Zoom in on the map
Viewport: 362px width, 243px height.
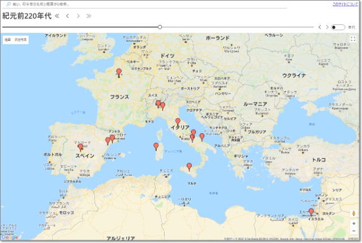pos(354,223)
